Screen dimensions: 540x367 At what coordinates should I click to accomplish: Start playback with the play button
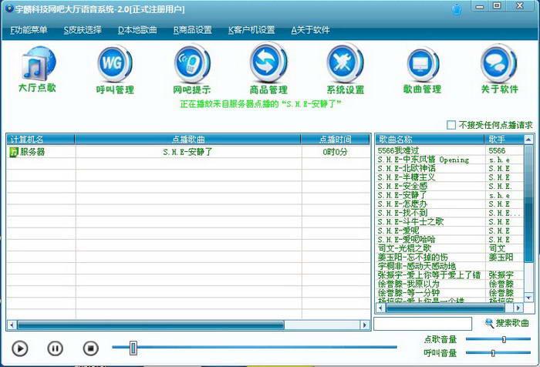[20, 348]
